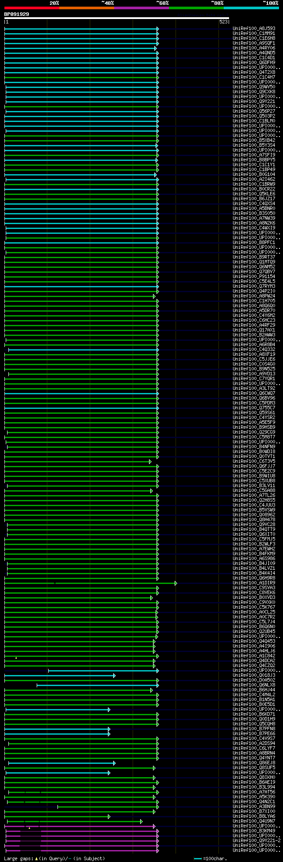Select the UniRef100_A1C842 label
The height and width of the screenshot is (862, 283).
point(254,656)
